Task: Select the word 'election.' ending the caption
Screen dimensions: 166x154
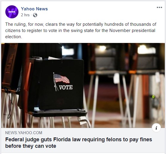Action: click(x=14, y=37)
